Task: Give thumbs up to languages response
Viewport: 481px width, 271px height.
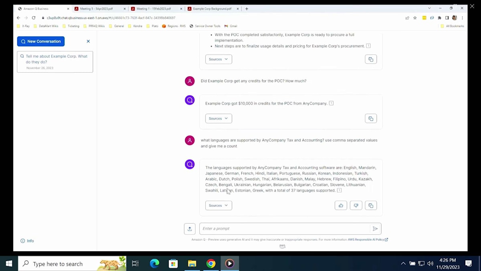Action: (x=341, y=206)
